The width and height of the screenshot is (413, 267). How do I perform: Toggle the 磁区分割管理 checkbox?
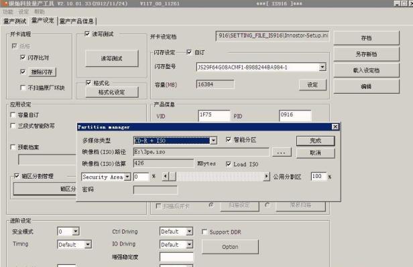pos(17,175)
